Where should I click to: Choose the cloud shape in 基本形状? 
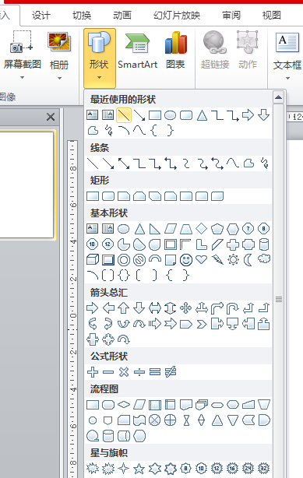pos(264,259)
